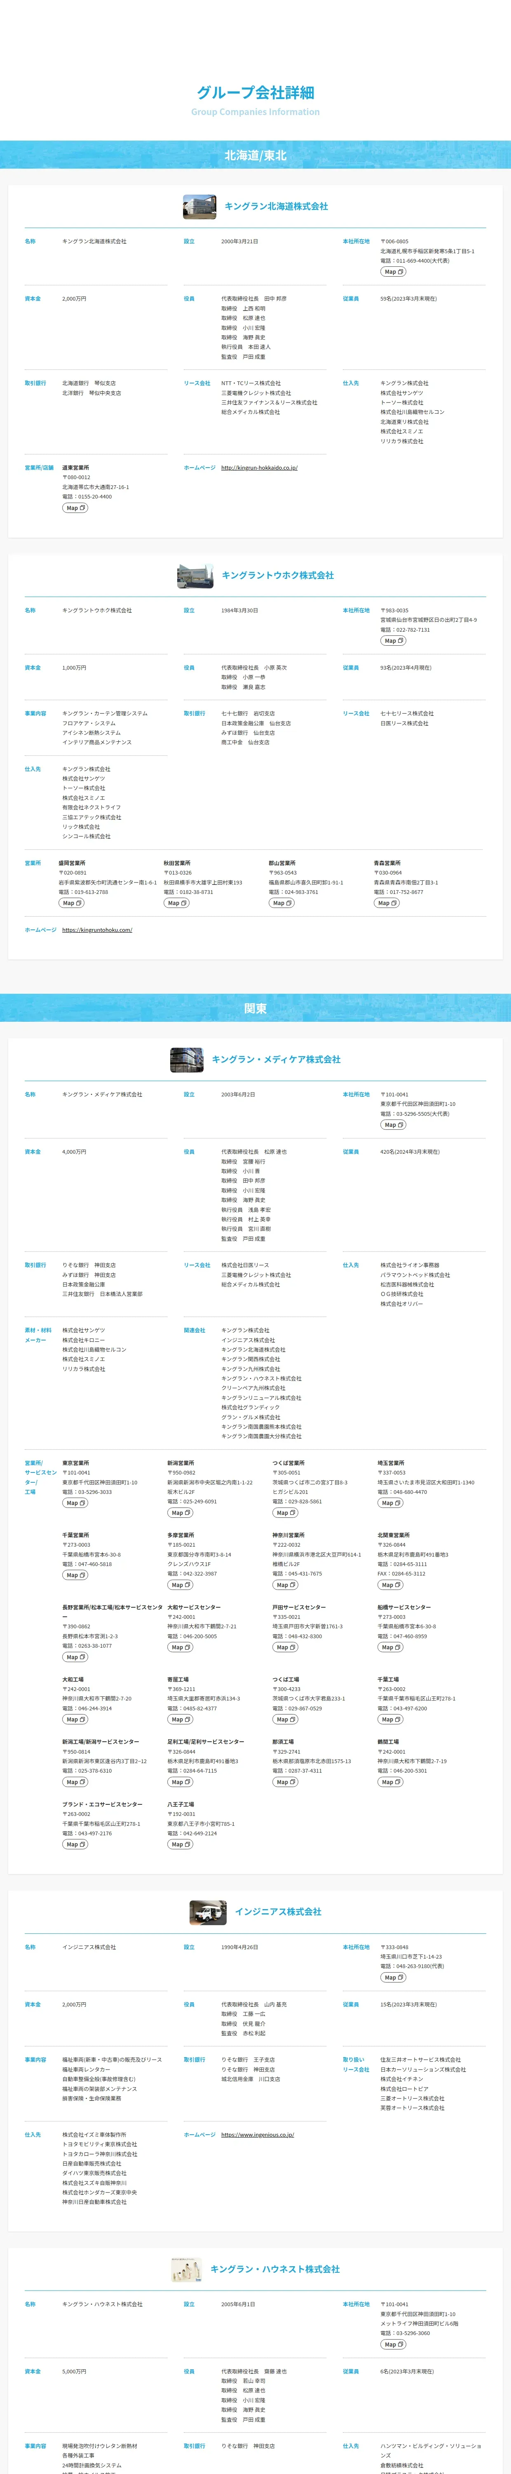This screenshot has height=2474, width=511.
Task: Open Map for 船橋サービスセンター
Action: [390, 1647]
